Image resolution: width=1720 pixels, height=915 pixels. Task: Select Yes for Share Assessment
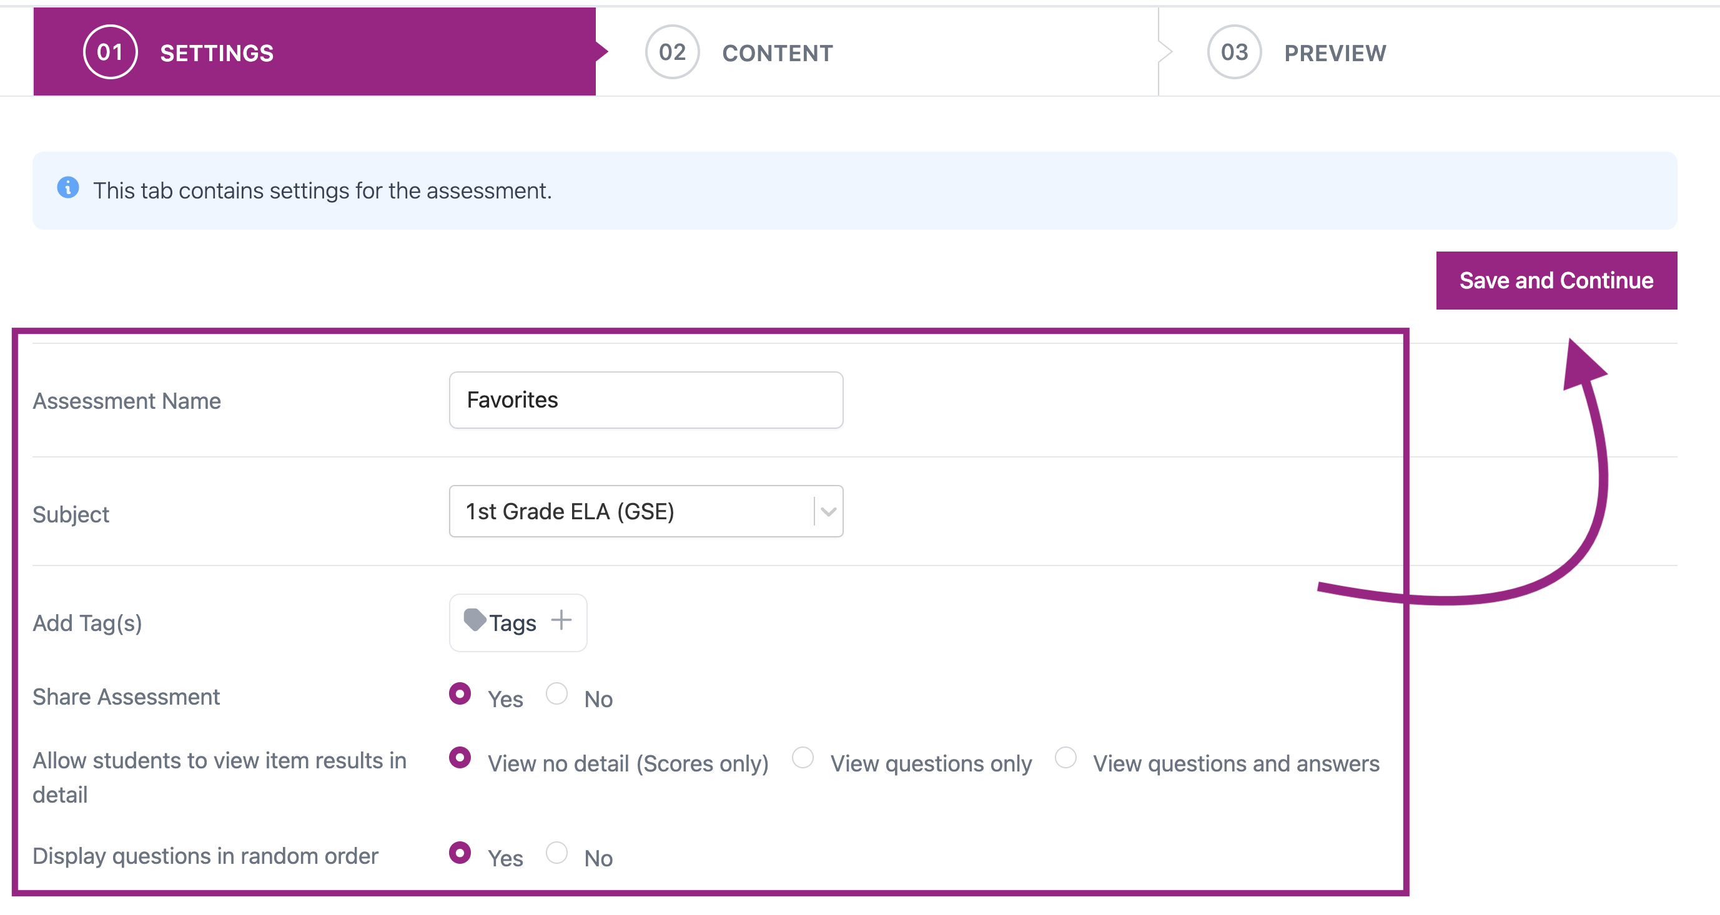pyautogui.click(x=460, y=694)
